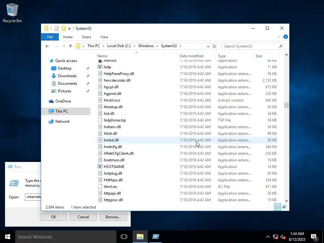Screen dimensions: 324x243
Task: Select the HelpPaneProxy.dll file icon
Action: [100, 73]
